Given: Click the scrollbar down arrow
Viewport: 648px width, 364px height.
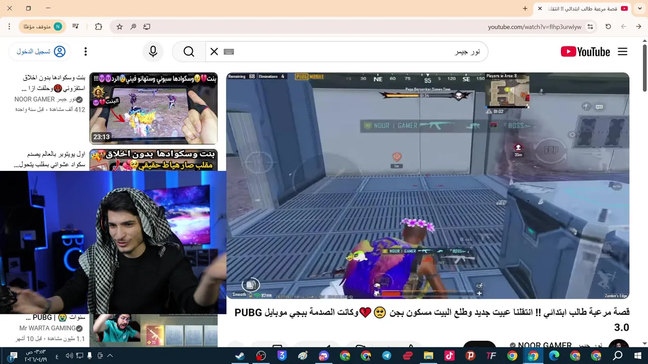Looking at the screenshot, I should pos(644,343).
